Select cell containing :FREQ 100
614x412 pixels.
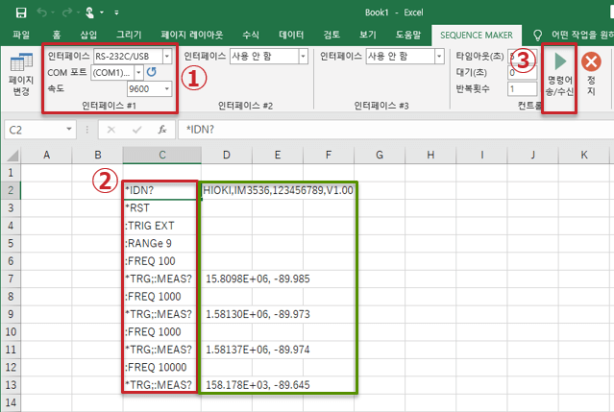[161, 261]
